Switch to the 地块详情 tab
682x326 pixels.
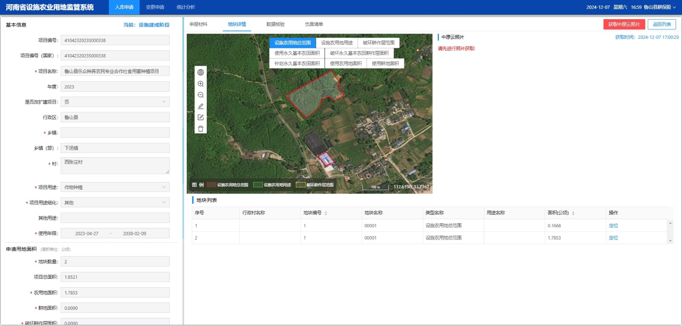[x=237, y=24]
